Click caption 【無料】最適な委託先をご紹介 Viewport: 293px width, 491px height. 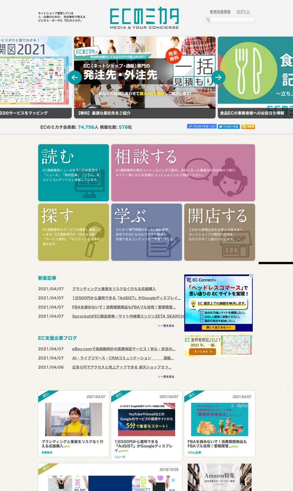pyautogui.click(x=104, y=113)
